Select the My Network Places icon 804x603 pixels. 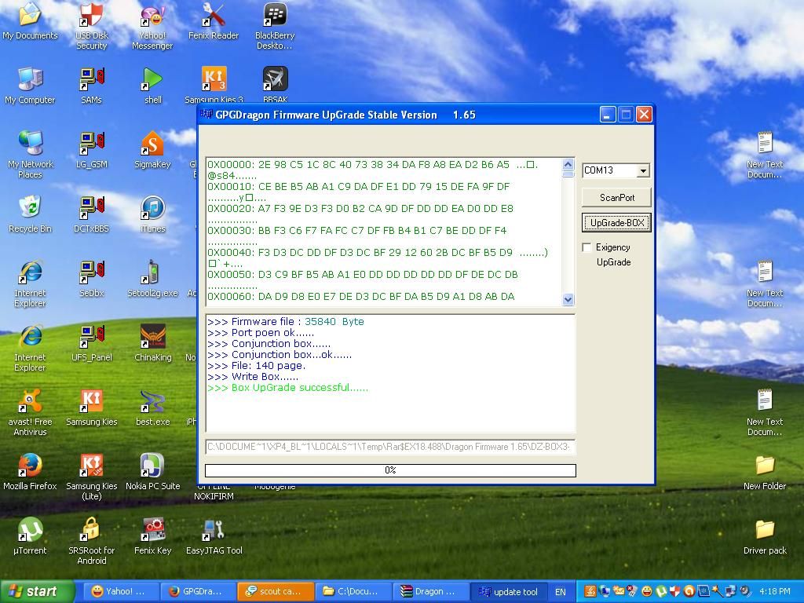[x=30, y=155]
